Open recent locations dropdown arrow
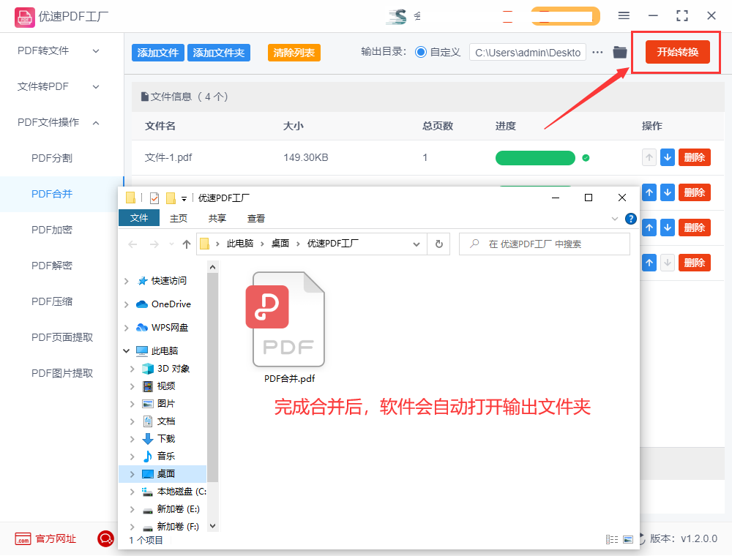Viewport: 732px width, 556px height. [171, 244]
